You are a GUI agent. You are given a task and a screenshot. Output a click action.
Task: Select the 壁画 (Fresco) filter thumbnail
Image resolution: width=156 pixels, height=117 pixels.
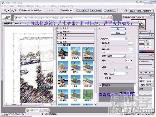click(63, 53)
